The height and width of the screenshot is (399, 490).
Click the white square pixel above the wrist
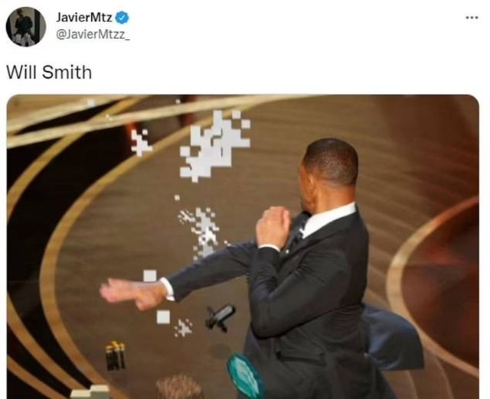coord(150,276)
